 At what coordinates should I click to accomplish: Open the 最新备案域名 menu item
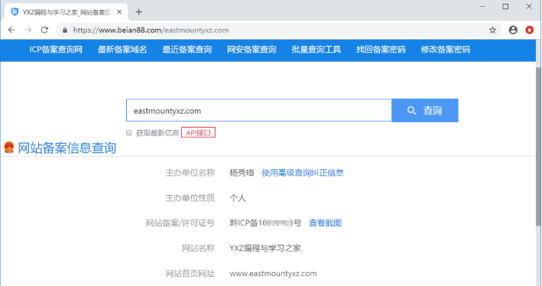(122, 50)
